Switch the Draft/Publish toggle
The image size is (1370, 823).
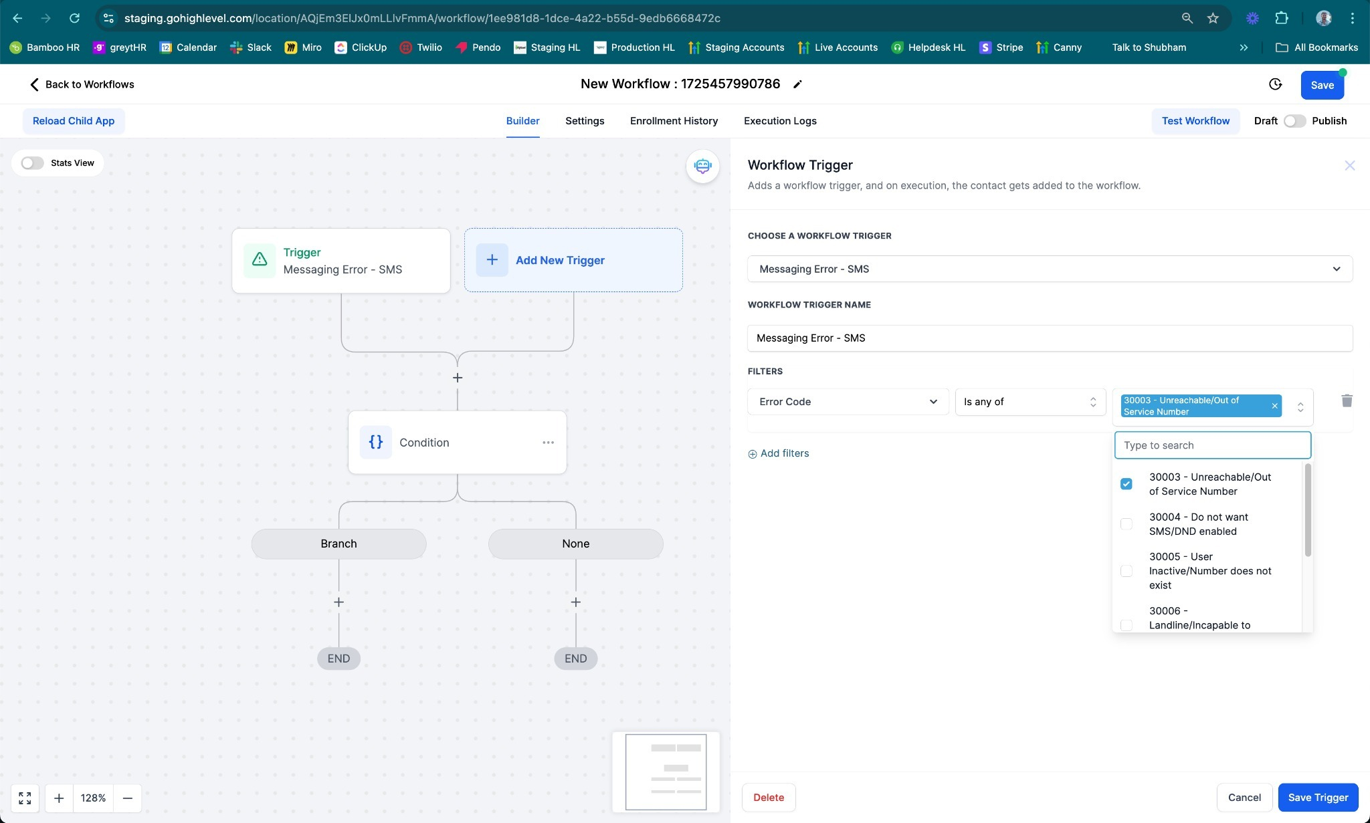pos(1294,121)
